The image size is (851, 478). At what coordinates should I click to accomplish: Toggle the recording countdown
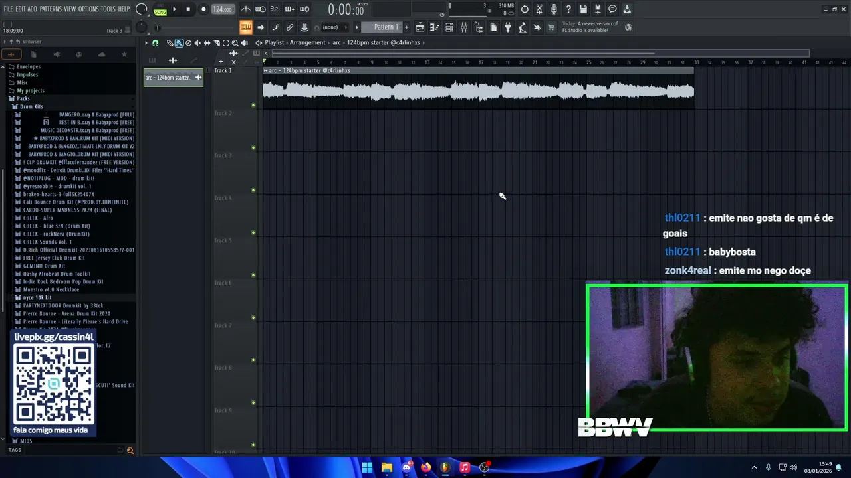[275, 9]
